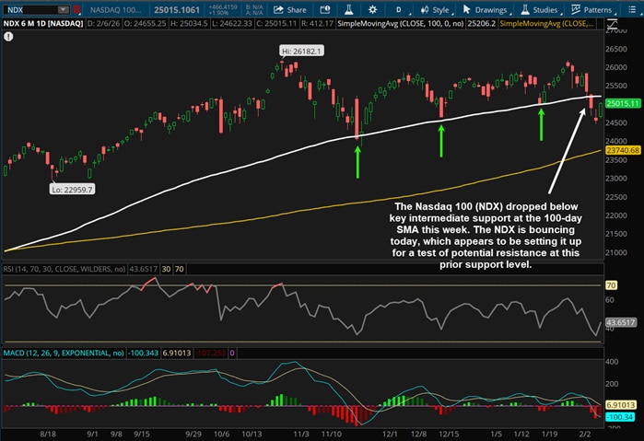Image resolution: width=644 pixels, height=441 pixels.
Task: Click the flask beaker icon in toolbar
Action: [x=348, y=10]
